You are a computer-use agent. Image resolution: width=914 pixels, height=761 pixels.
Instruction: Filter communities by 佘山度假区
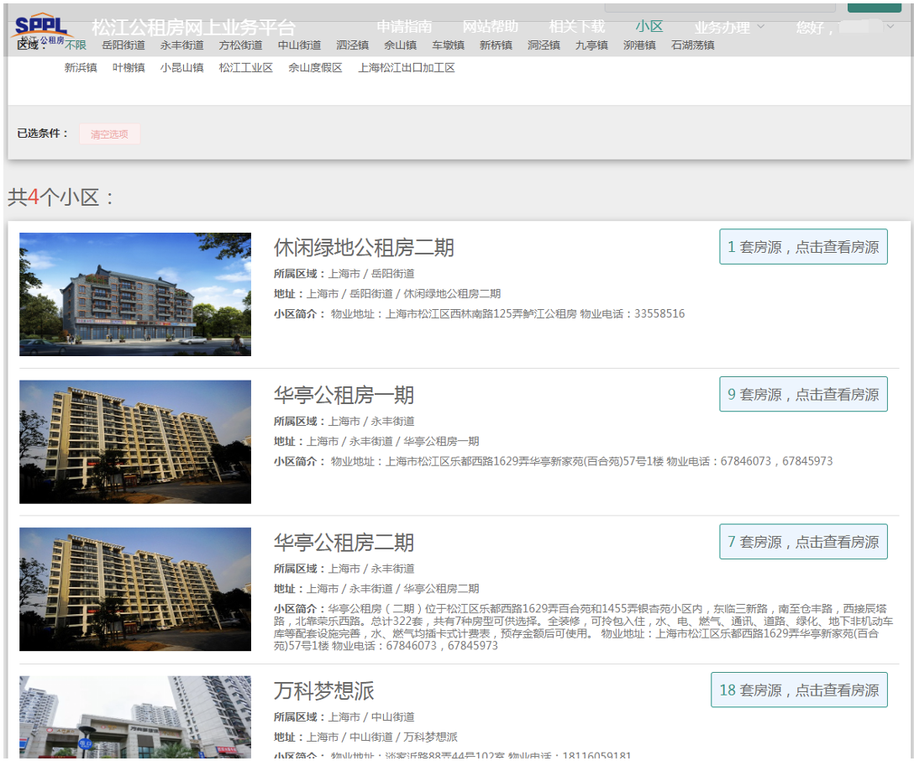click(x=315, y=68)
